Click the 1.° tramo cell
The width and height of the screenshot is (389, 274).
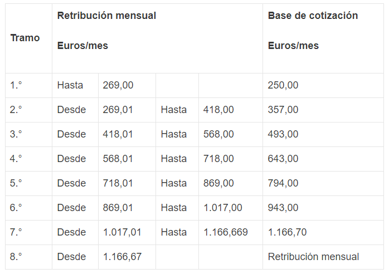point(16,85)
